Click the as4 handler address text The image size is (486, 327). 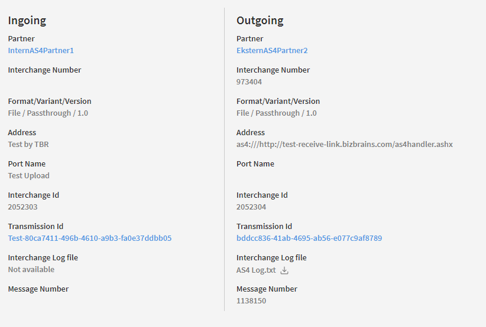(x=345, y=145)
